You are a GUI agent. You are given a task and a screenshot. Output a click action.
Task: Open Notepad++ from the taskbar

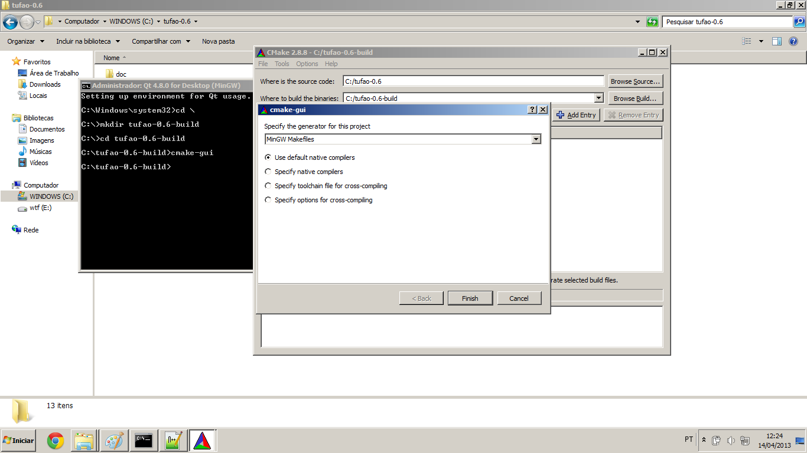[173, 441]
